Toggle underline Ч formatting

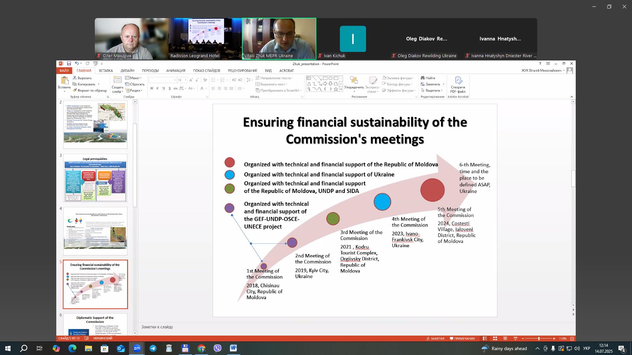(164, 88)
